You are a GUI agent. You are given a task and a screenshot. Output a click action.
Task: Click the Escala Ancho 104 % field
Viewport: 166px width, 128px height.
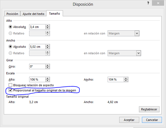(116, 79)
